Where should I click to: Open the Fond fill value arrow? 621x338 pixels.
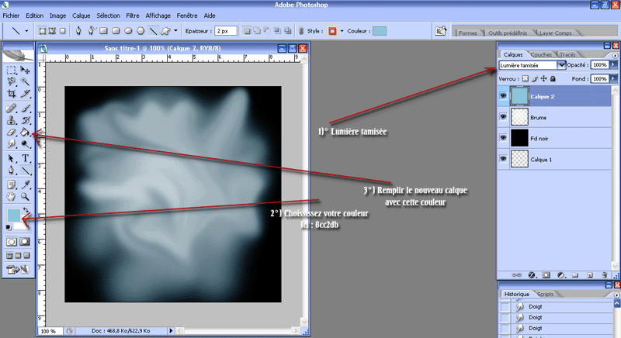tap(613, 78)
